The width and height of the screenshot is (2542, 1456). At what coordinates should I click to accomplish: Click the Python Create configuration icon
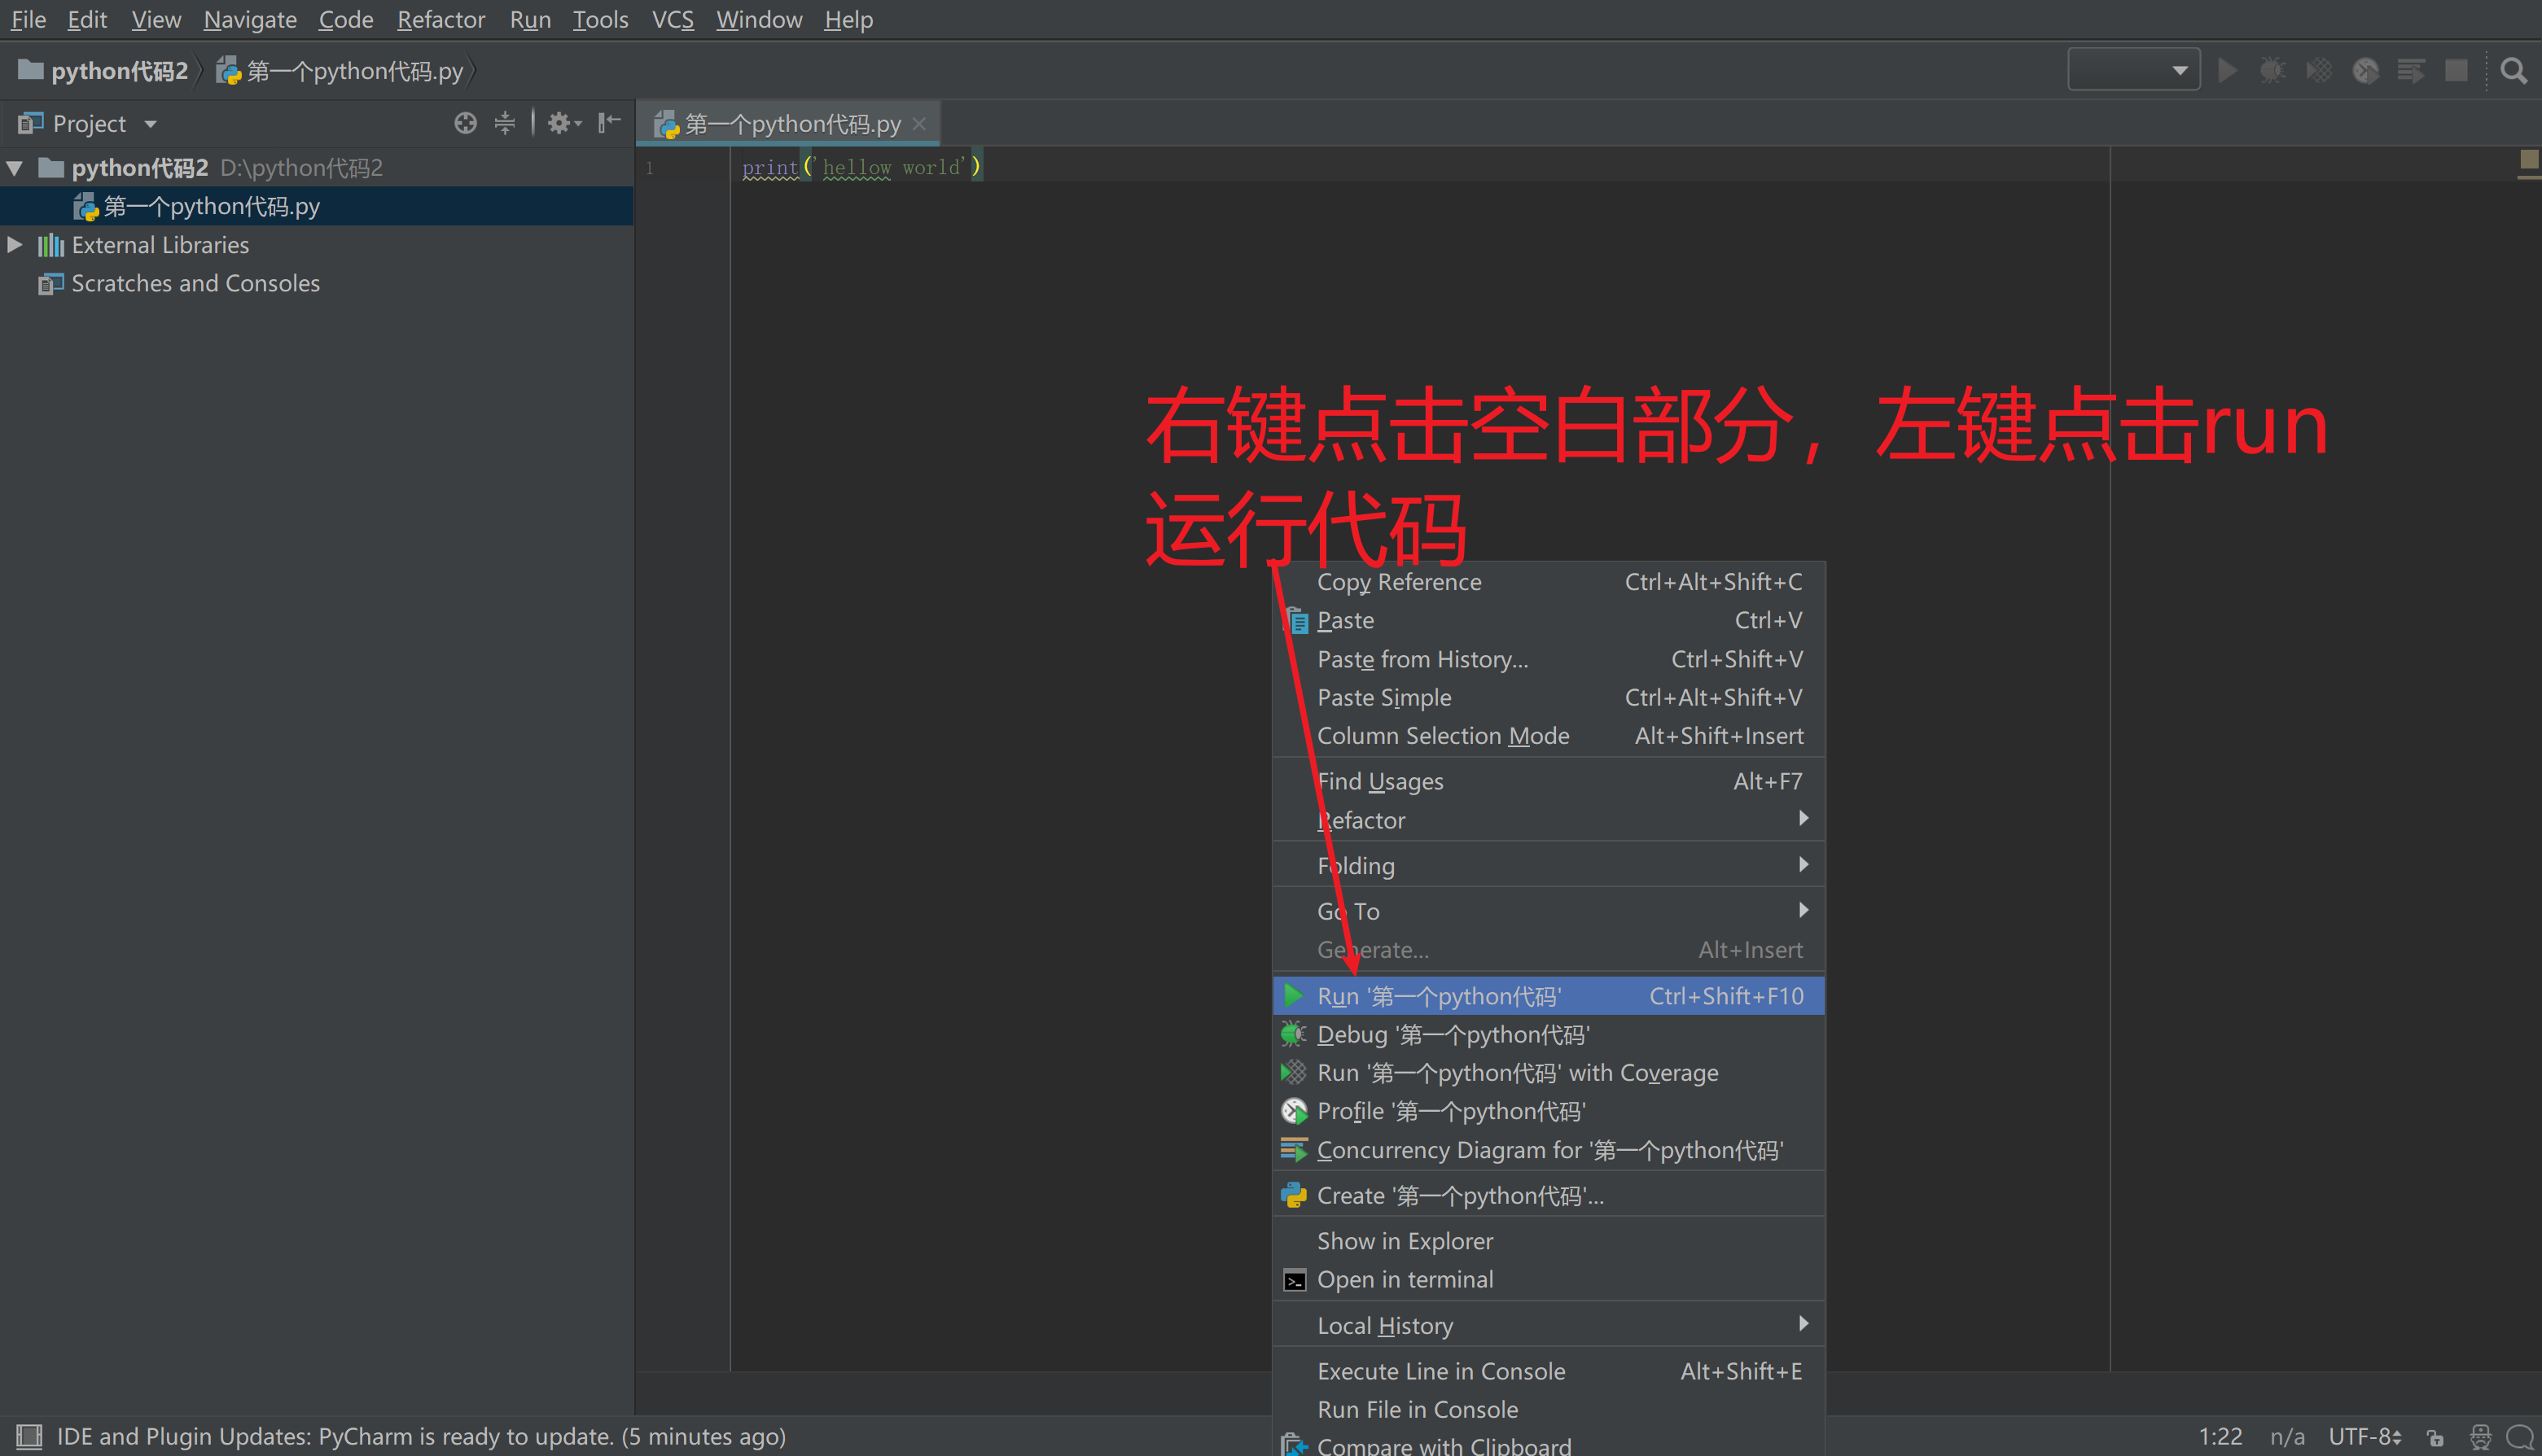(1294, 1195)
